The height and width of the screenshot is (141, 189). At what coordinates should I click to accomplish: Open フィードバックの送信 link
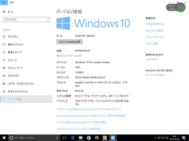point(155,75)
